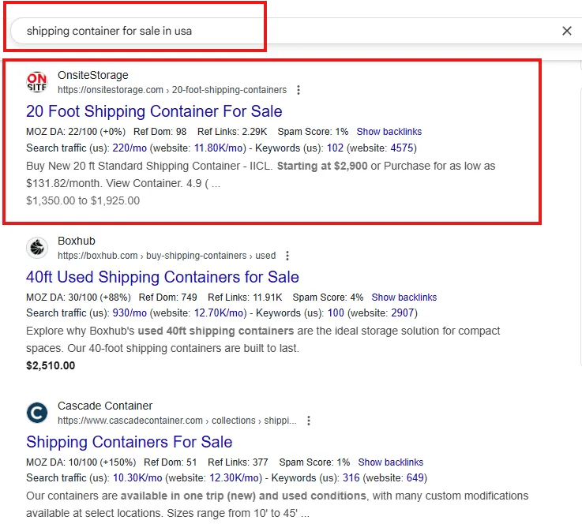582x524 pixels.
Task: Click the onsitestorage.com URL breadcrumb
Action: tap(172, 90)
